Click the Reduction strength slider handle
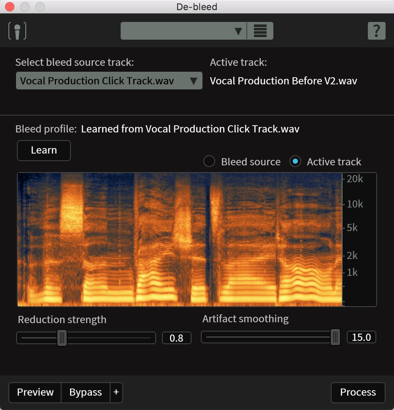394x410 pixels. click(x=62, y=338)
